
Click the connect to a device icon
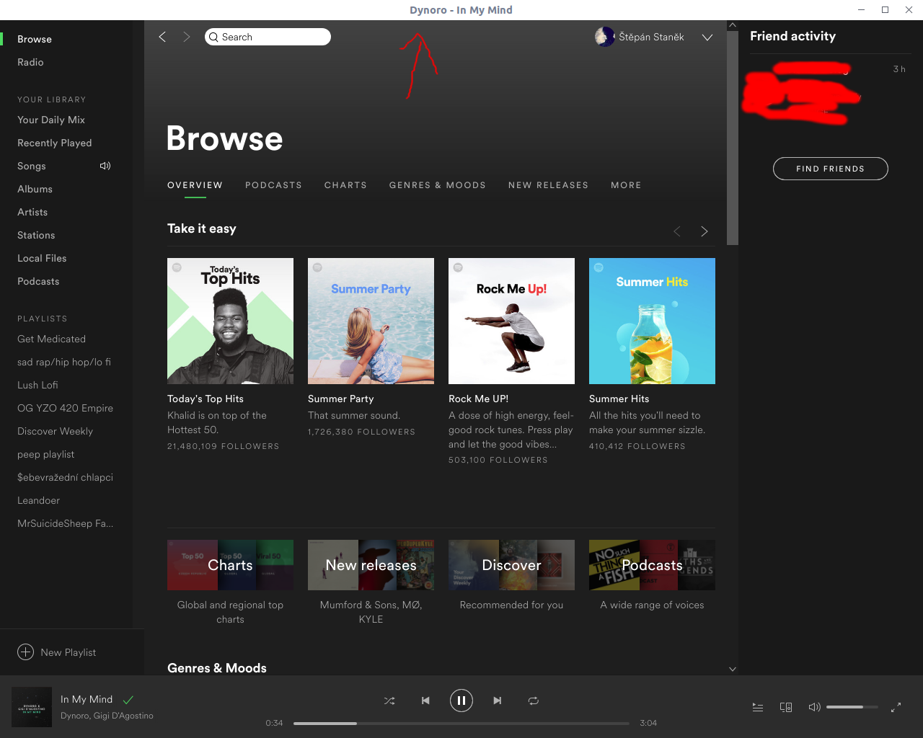pos(785,707)
